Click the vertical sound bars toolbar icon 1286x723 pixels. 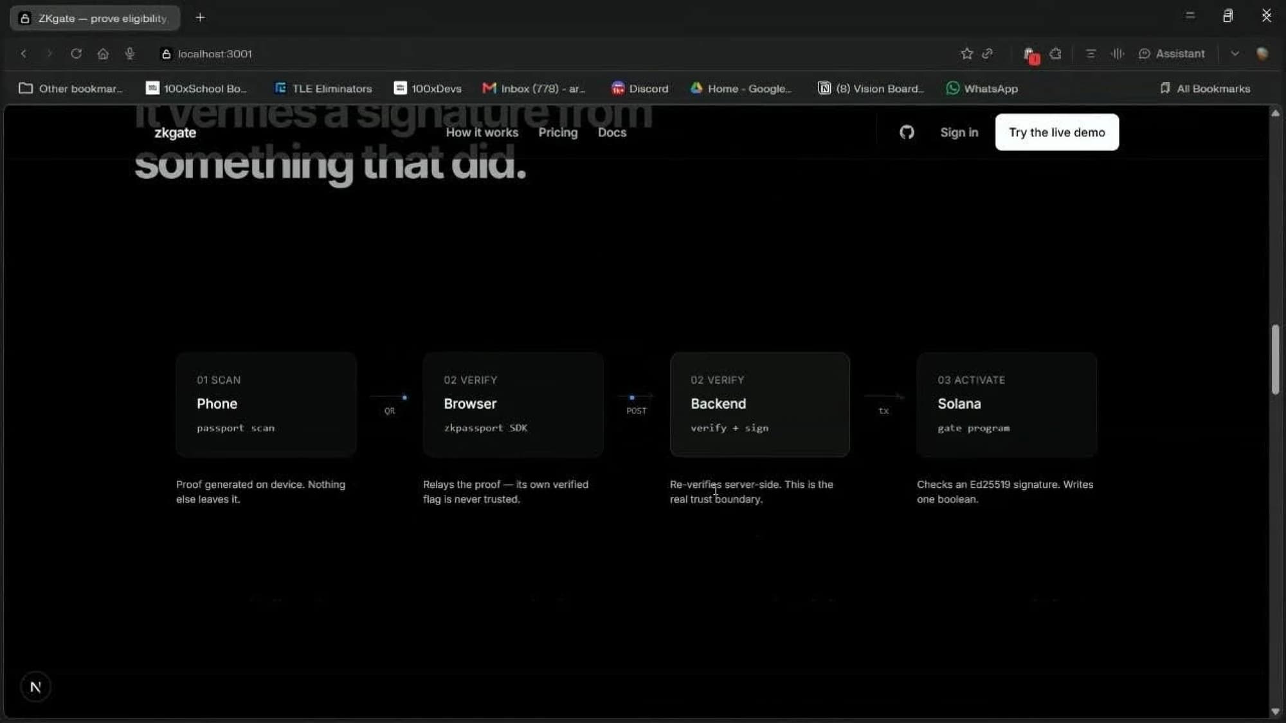tap(1118, 54)
